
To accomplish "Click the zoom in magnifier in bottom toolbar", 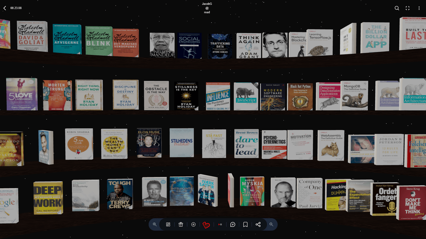I will coord(155,224).
